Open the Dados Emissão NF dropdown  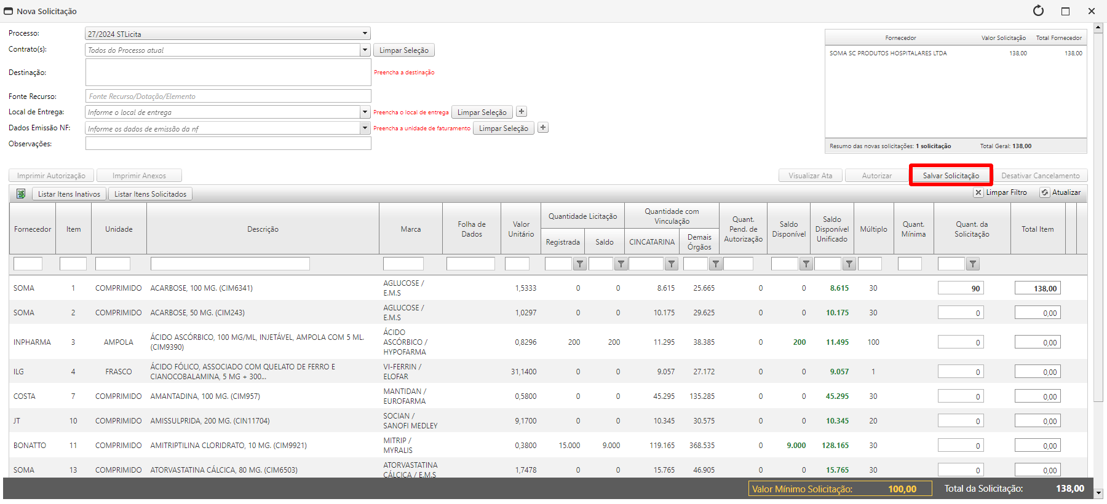click(x=365, y=128)
